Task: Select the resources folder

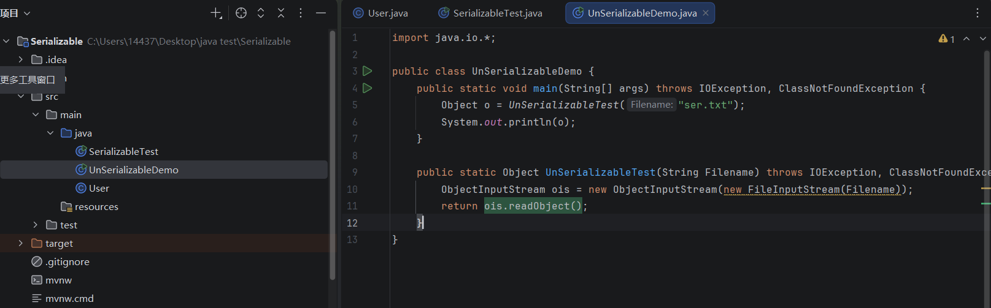Action: pyautogui.click(x=90, y=206)
